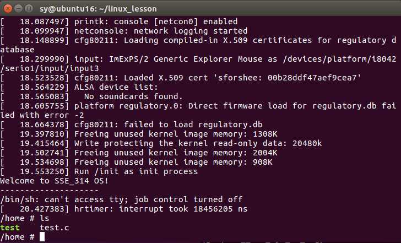Click the 'Welcome to SSE_314 OS!' line
The image size is (401, 243).
(x=54, y=181)
